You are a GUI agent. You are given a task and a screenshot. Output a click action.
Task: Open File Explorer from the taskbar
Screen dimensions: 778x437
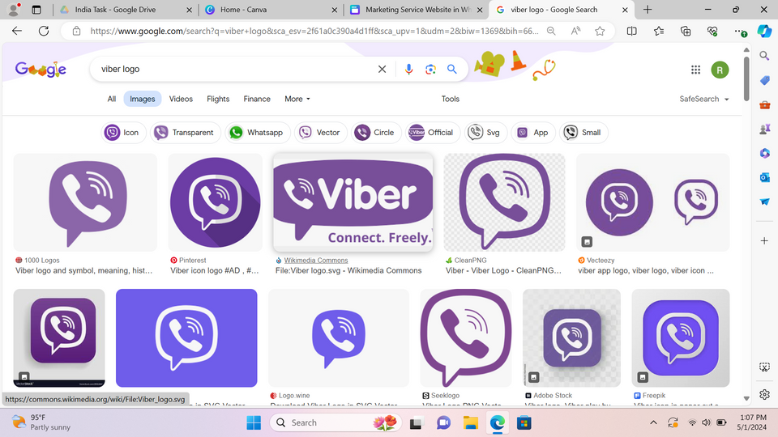[x=470, y=422]
